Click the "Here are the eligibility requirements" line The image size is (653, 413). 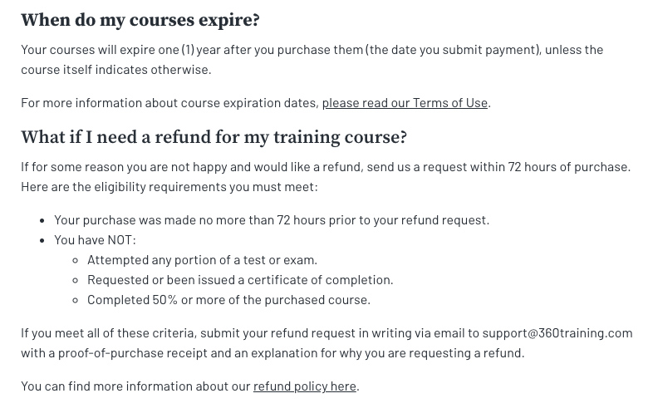[x=169, y=186]
